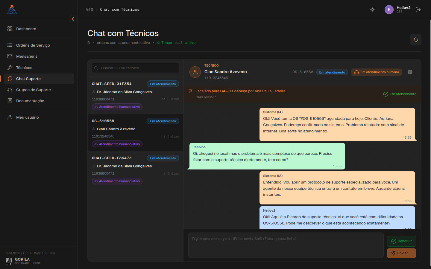Open notifications bell button
This screenshot has width=431, height=269.
click(415, 40)
